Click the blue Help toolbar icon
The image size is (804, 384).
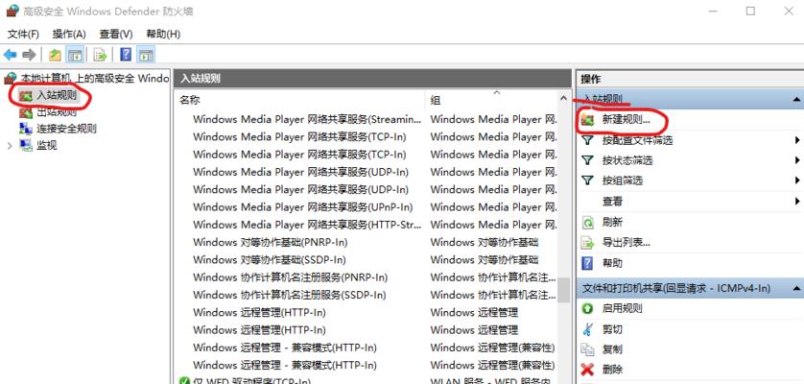(126, 54)
